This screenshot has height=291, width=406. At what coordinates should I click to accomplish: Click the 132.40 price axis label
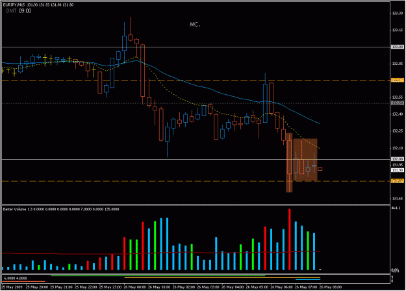(398, 114)
